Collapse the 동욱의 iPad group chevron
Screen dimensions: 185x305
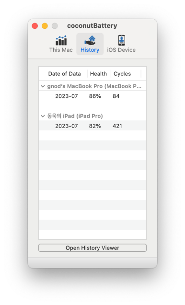pos(43,116)
